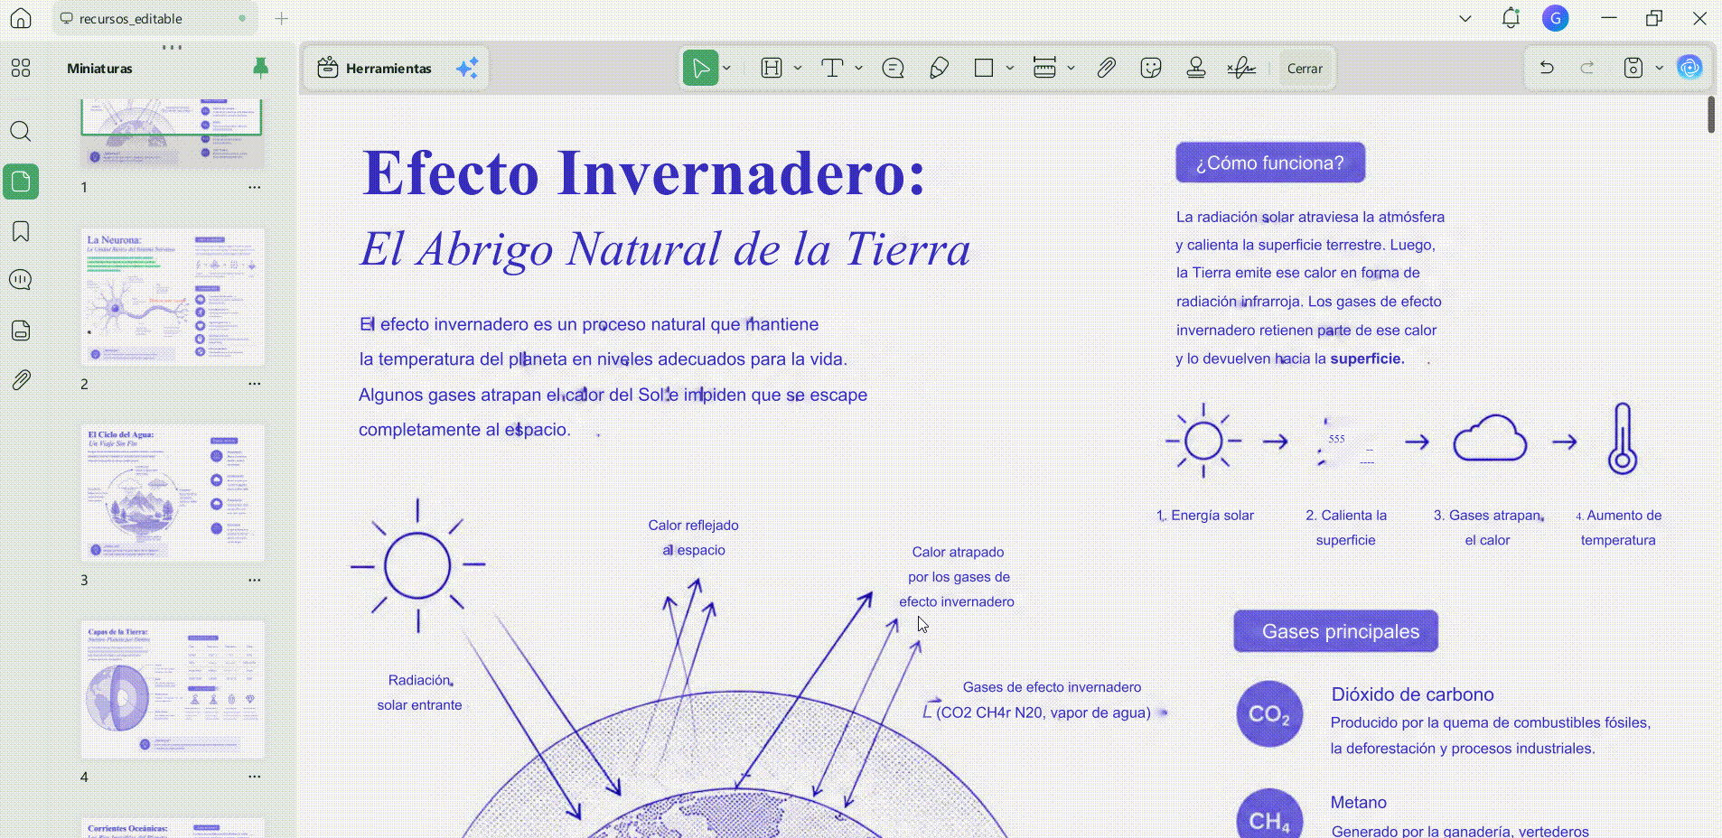
Task: Open the form fields sidebar panel
Action: [x=21, y=331]
